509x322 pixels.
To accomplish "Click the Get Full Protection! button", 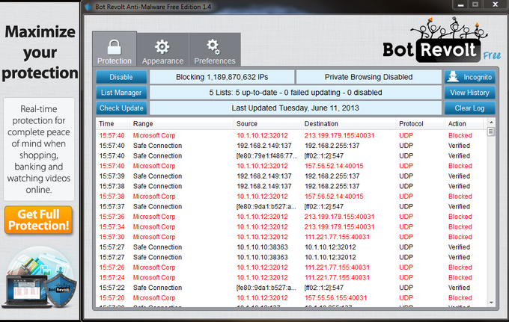I will tap(38, 220).
